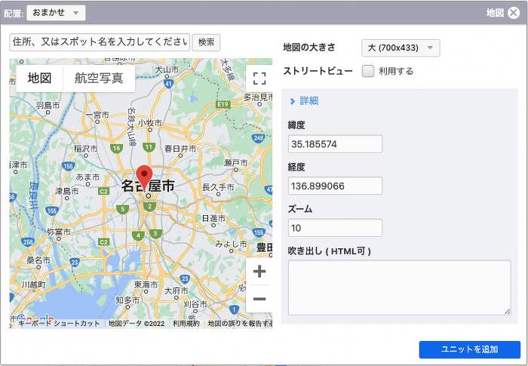
Task: Open the 配置 おまかせ dropdown
Action: coord(56,13)
